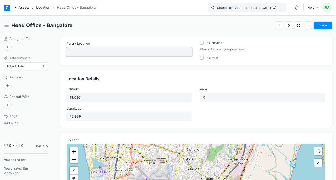Open the three-dots more actions menu
Viewport: 336px width, 180px height.
(x=308, y=25)
